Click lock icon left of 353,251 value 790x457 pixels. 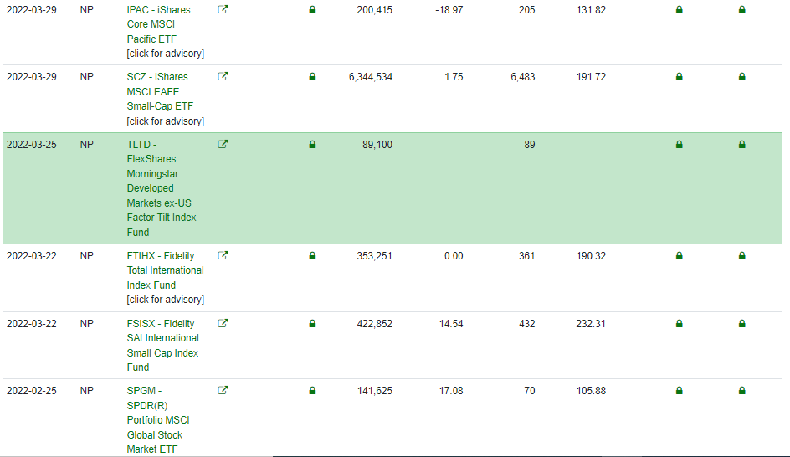(x=312, y=256)
